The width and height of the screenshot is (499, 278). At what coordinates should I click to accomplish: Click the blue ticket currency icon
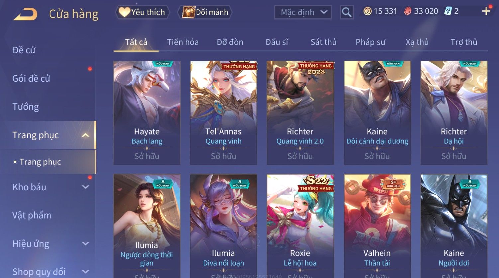(448, 11)
